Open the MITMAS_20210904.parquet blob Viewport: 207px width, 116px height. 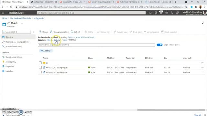(x=57, y=68)
